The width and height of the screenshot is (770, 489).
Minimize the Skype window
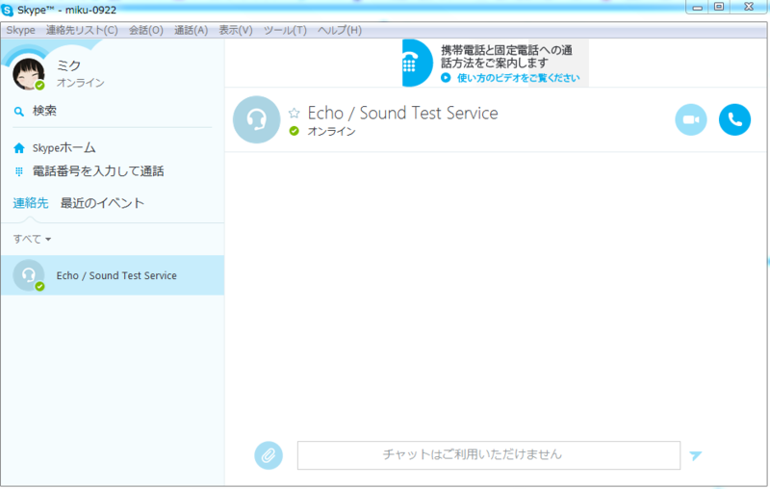(x=697, y=8)
